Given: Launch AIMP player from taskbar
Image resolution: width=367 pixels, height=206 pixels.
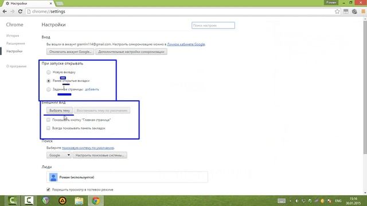Looking at the screenshot, I should [x=63, y=201].
